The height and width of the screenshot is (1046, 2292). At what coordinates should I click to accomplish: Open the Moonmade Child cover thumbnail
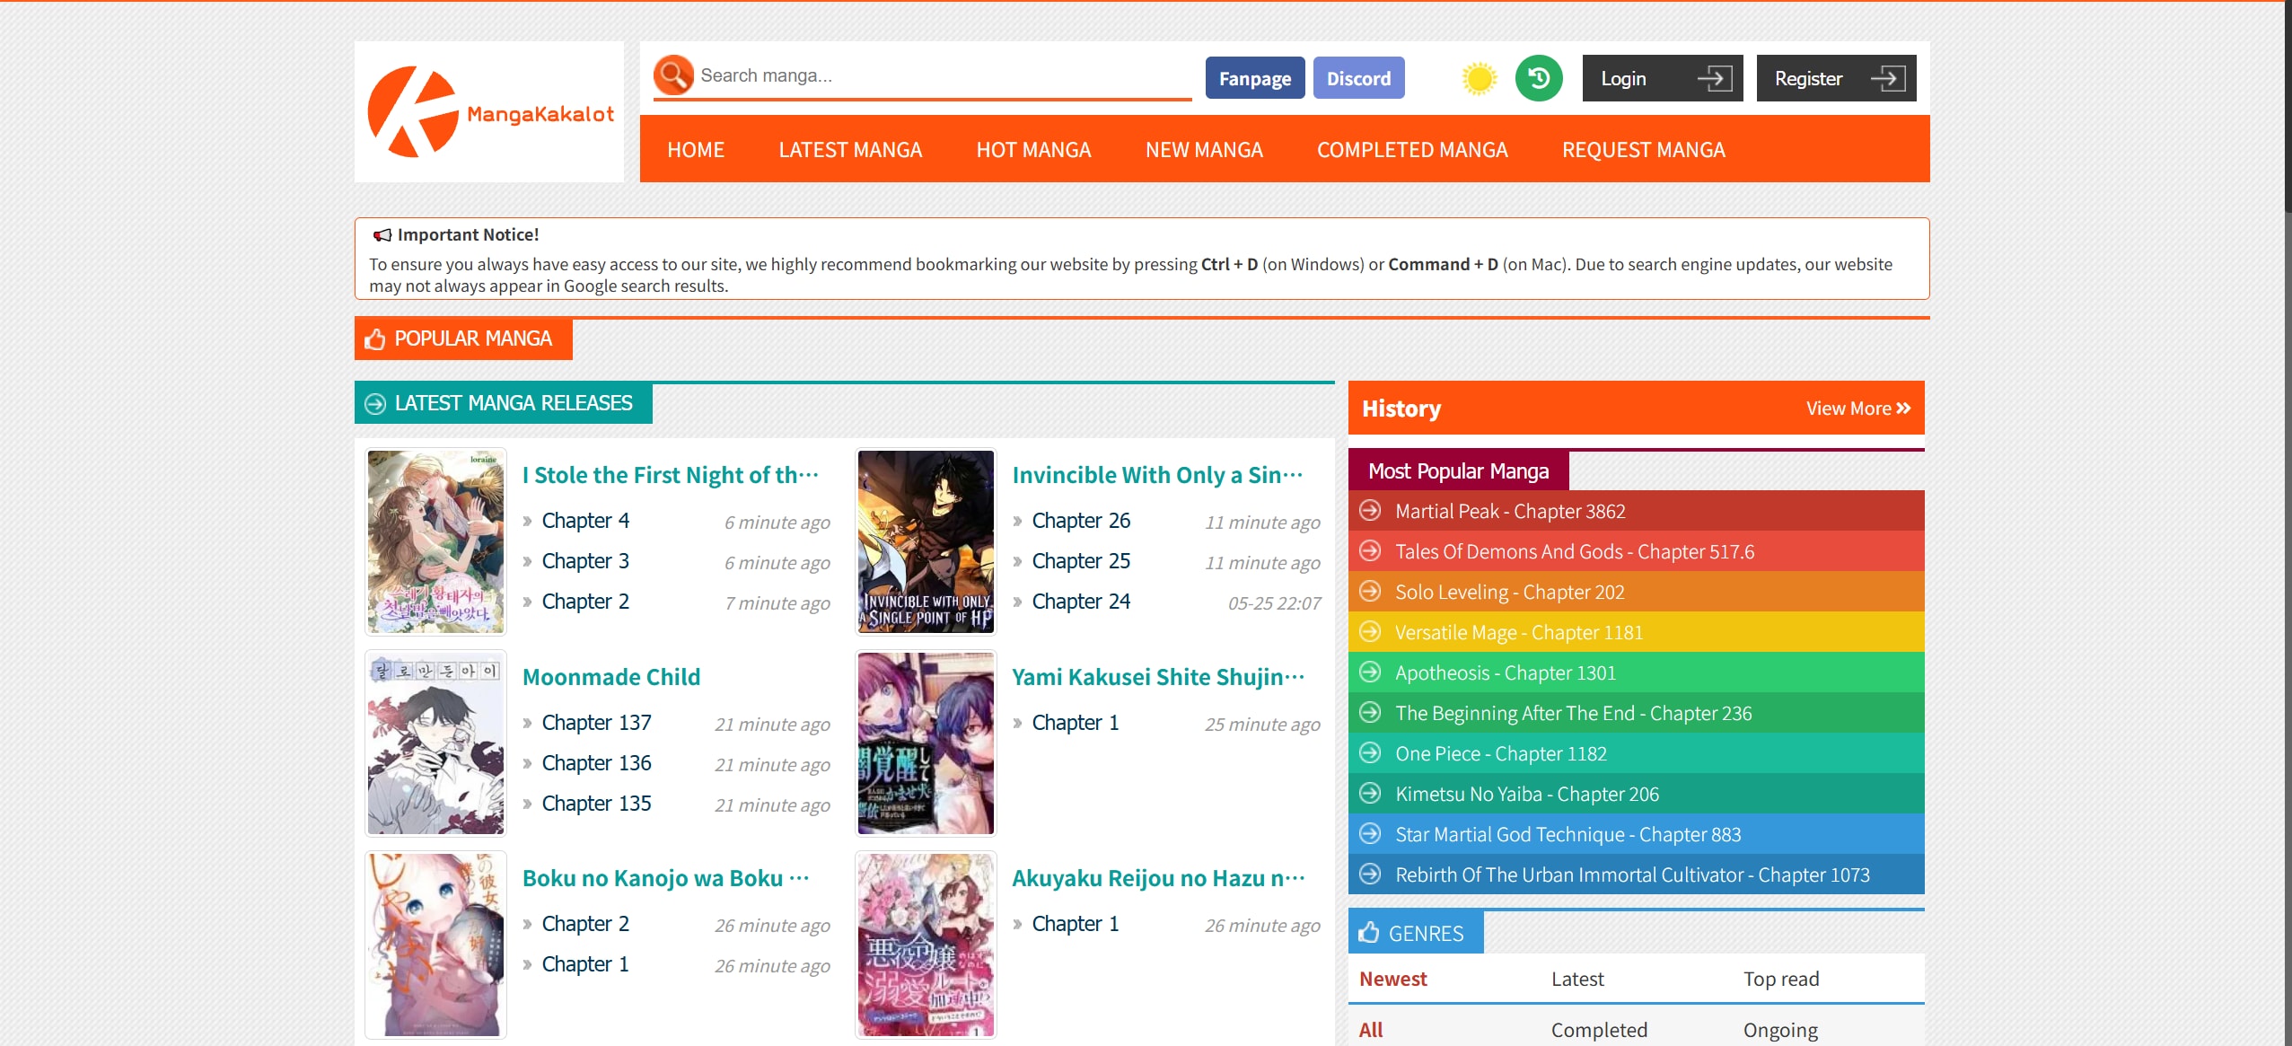(x=436, y=743)
